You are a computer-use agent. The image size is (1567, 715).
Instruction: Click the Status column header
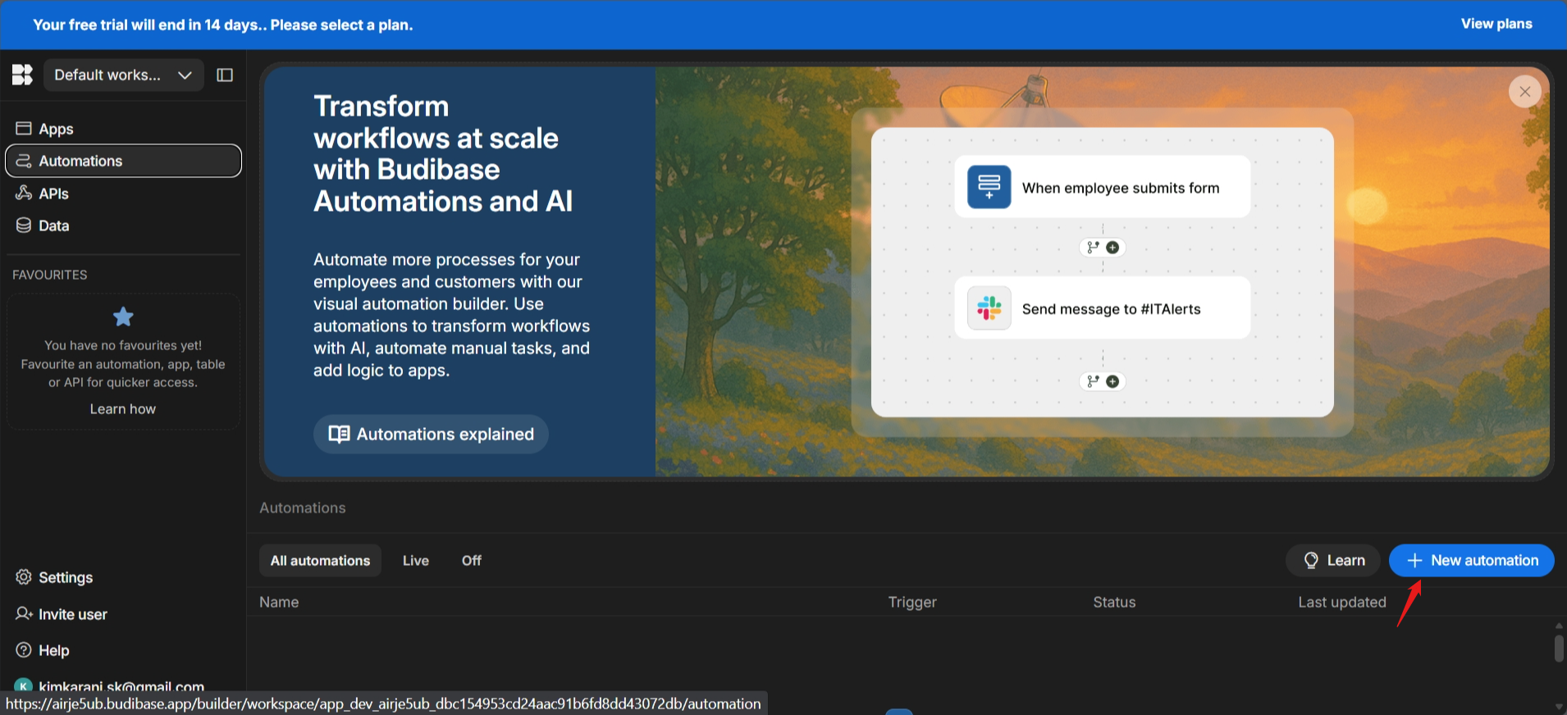coord(1114,602)
